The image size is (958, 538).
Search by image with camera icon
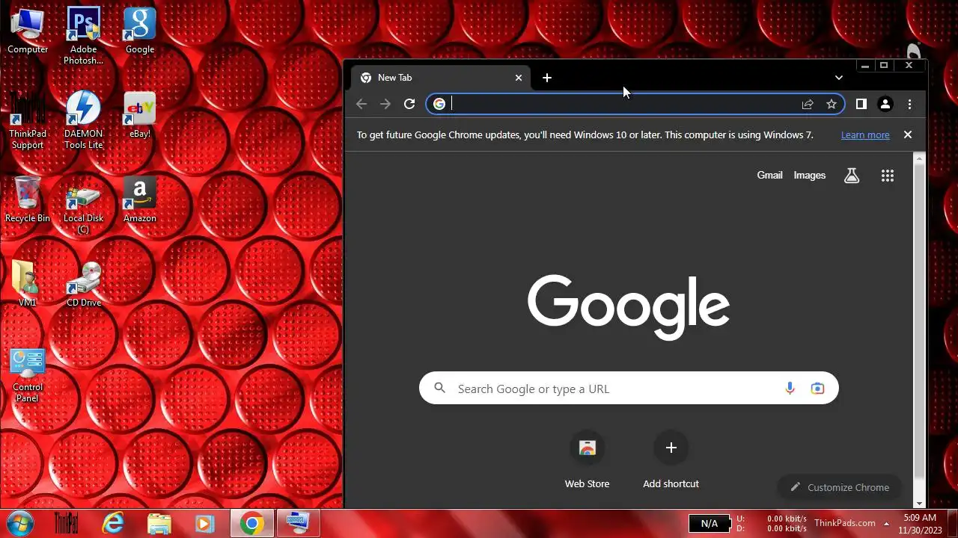point(817,389)
